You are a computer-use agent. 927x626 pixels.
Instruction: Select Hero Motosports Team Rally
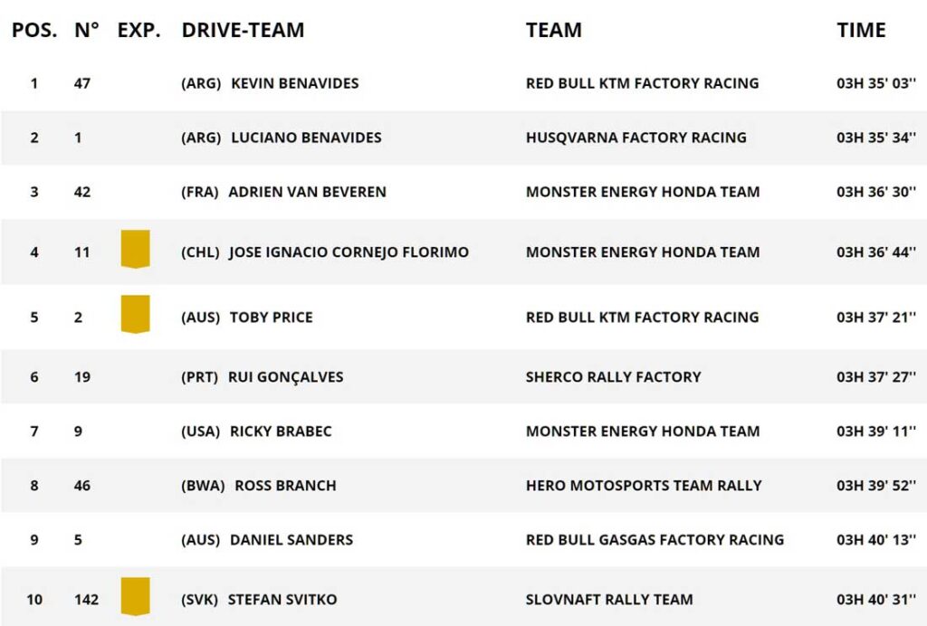pos(644,486)
